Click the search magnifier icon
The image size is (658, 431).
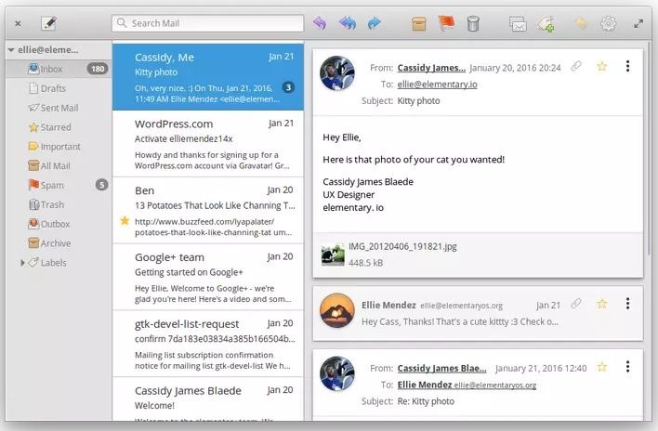click(122, 22)
